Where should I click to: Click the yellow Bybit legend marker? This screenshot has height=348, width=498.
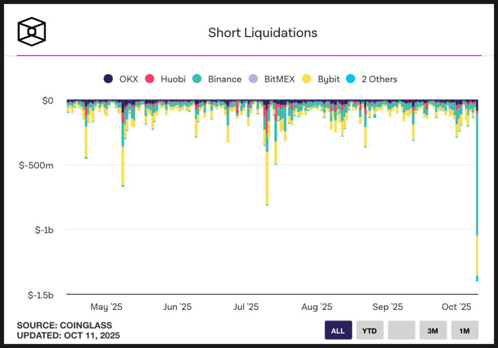pyautogui.click(x=307, y=79)
